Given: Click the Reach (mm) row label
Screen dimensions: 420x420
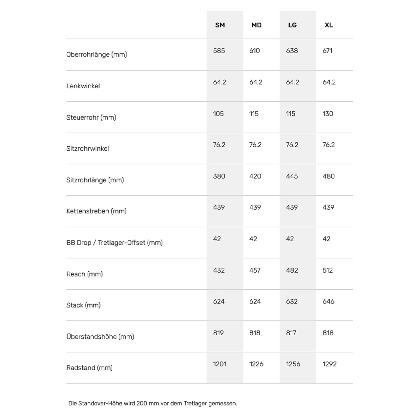Looking at the screenshot, I should point(85,274).
